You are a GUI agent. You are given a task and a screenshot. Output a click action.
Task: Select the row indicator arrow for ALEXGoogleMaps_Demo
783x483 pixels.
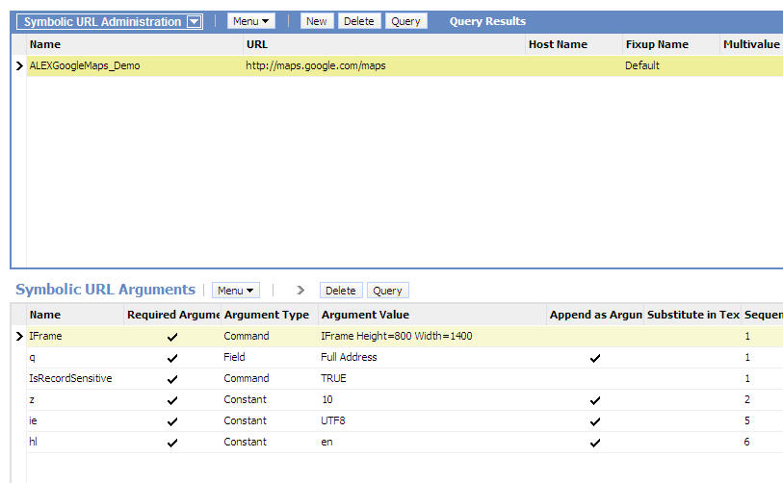coord(19,65)
